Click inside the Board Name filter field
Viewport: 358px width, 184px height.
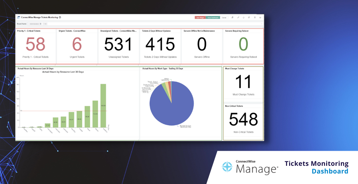(146, 24)
